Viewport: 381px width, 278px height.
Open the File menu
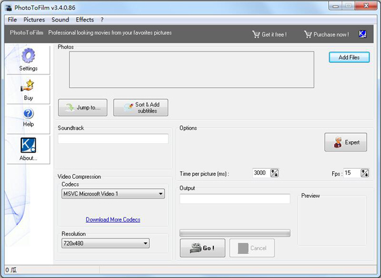point(12,20)
